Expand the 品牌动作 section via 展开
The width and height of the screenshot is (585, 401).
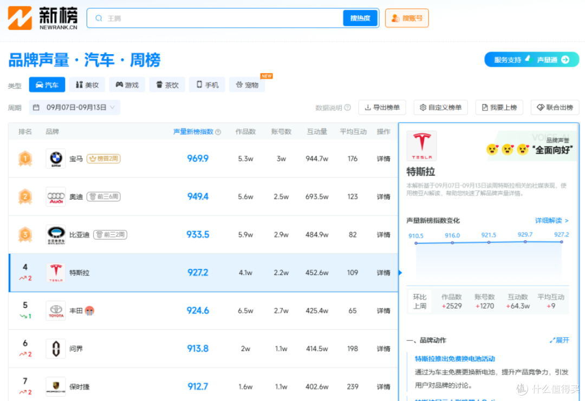[559, 340]
